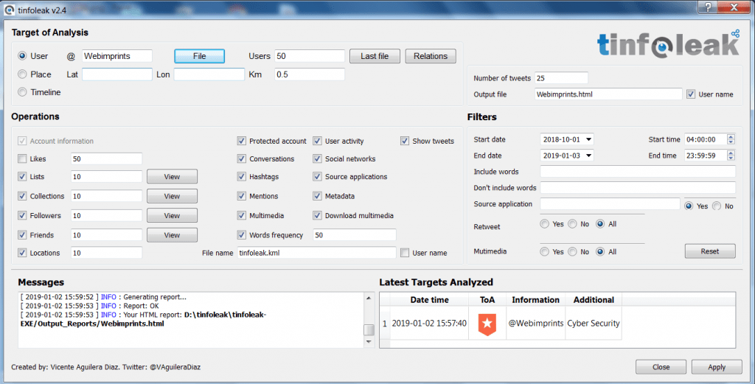Screen dimensions: 755x384
Task: Check User name box beside File name
Action: (x=405, y=253)
